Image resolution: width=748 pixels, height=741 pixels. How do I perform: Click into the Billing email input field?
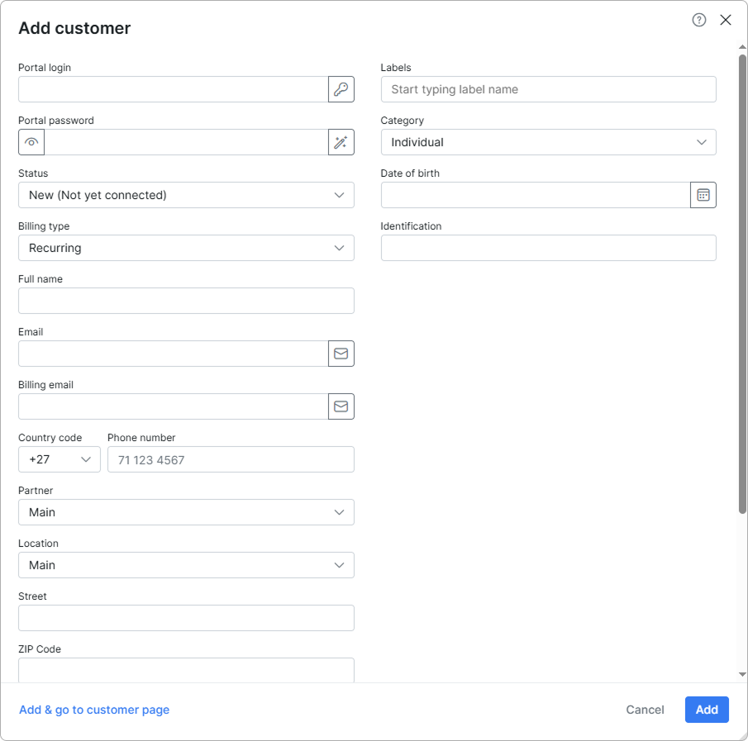(x=174, y=406)
